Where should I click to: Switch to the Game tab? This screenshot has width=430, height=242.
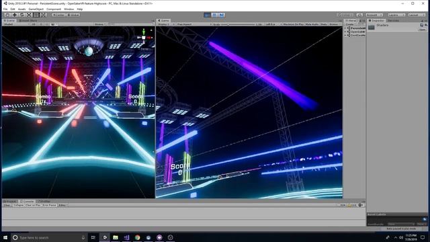coord(163,21)
